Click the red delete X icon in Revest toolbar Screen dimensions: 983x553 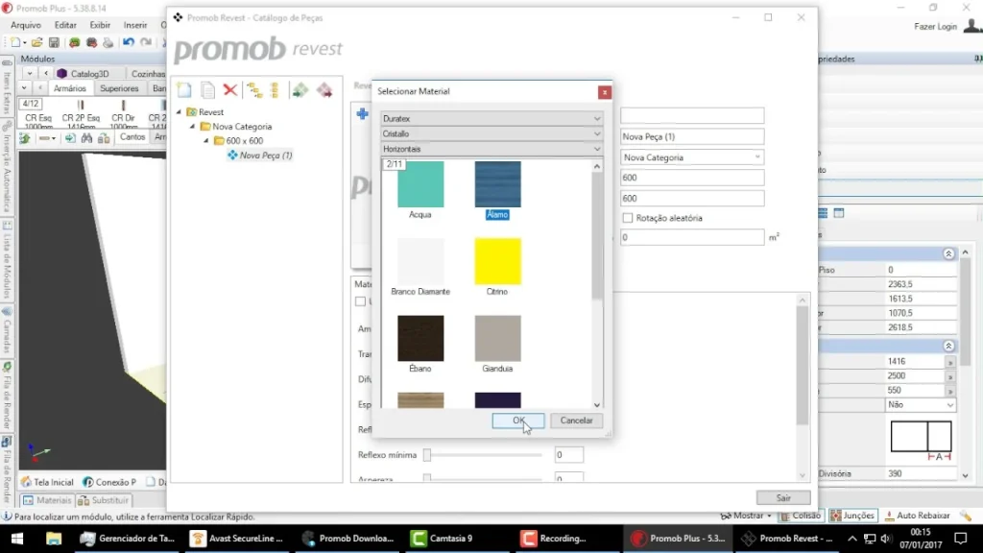point(230,90)
